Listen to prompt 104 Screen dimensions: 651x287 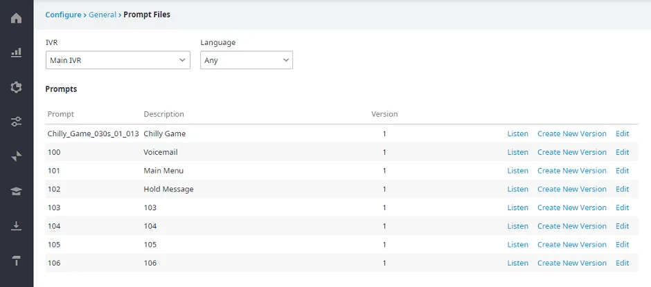[518, 226]
